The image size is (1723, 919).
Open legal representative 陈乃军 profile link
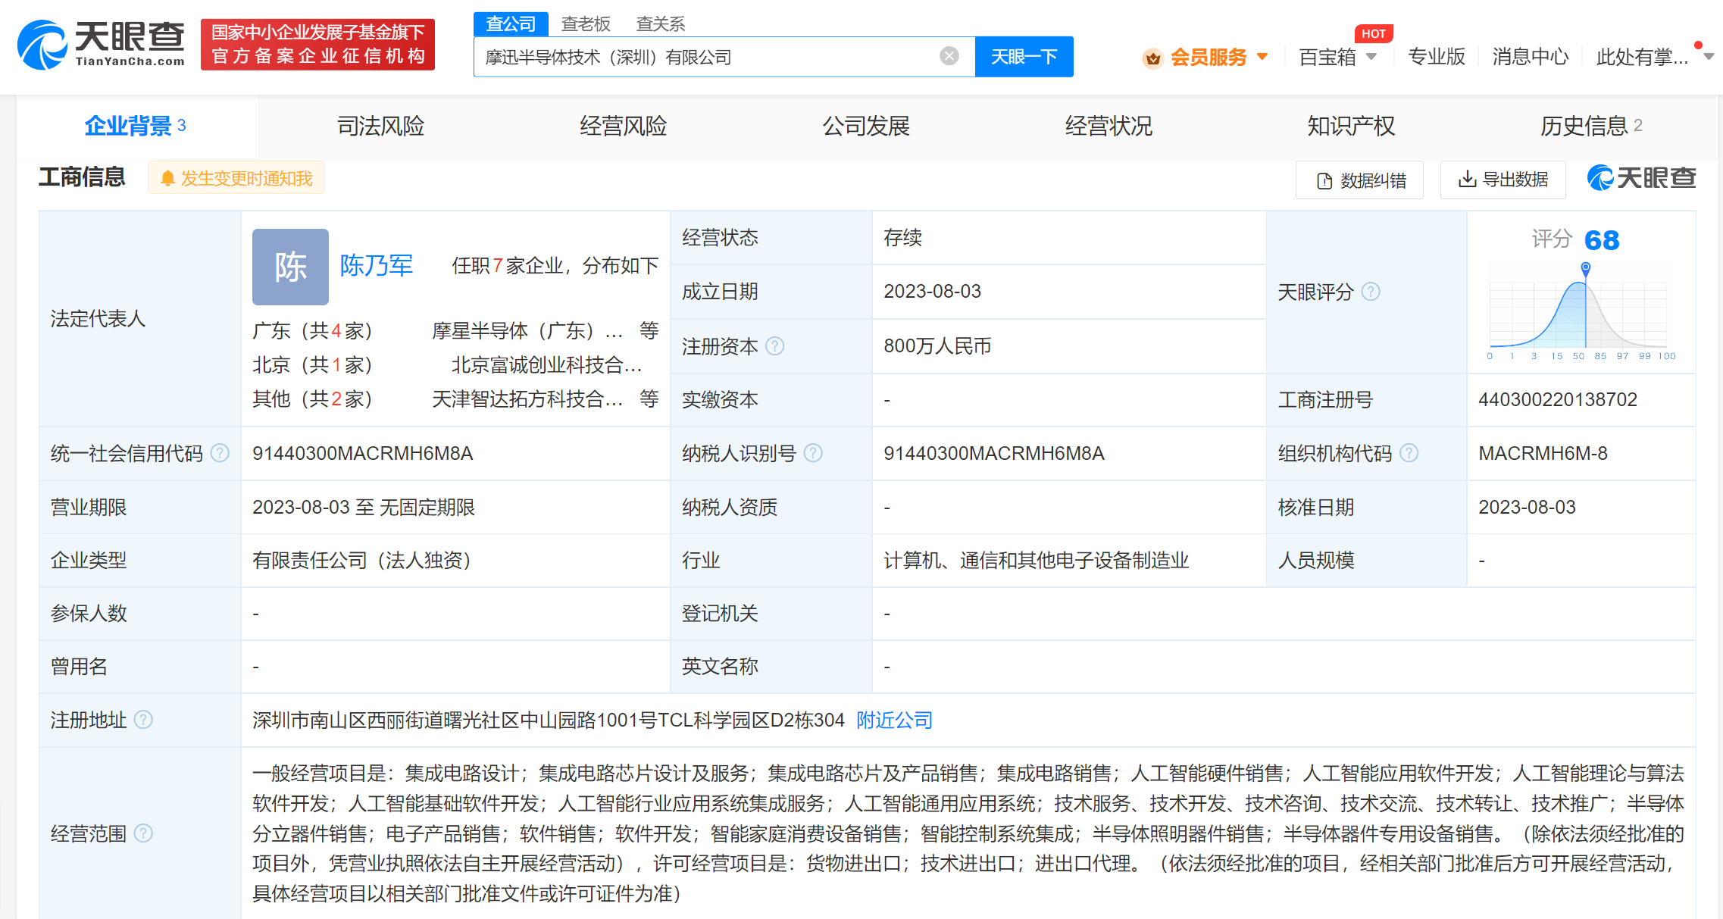(377, 266)
